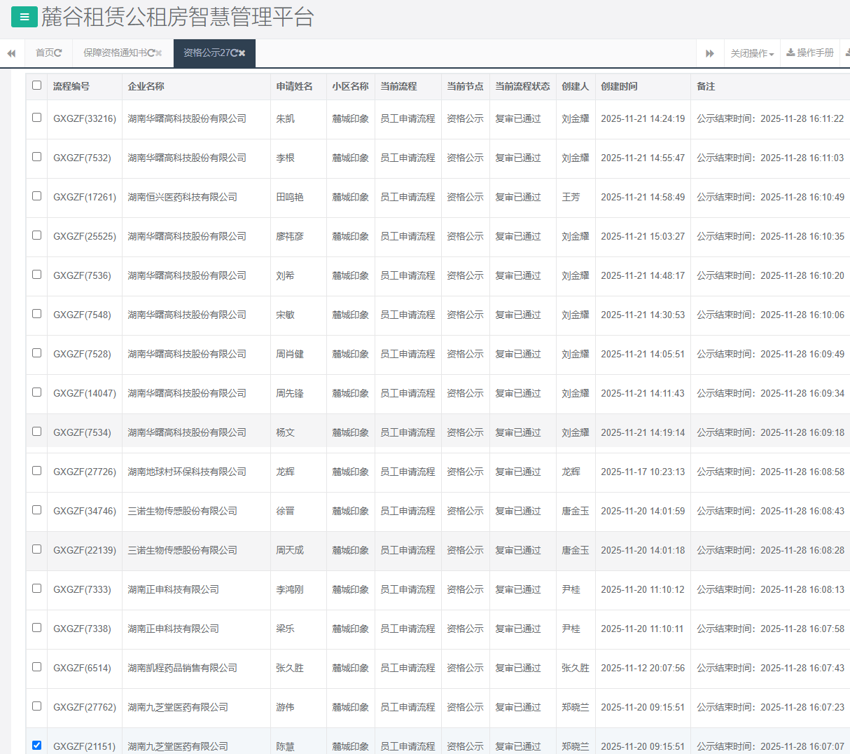850x754 pixels.
Task: Refresh the 资格公示27 tab via reload icon
Action: coord(234,53)
